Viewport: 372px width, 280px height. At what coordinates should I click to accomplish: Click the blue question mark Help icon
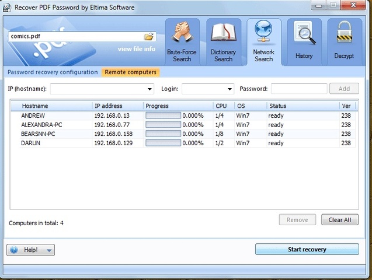point(14,250)
